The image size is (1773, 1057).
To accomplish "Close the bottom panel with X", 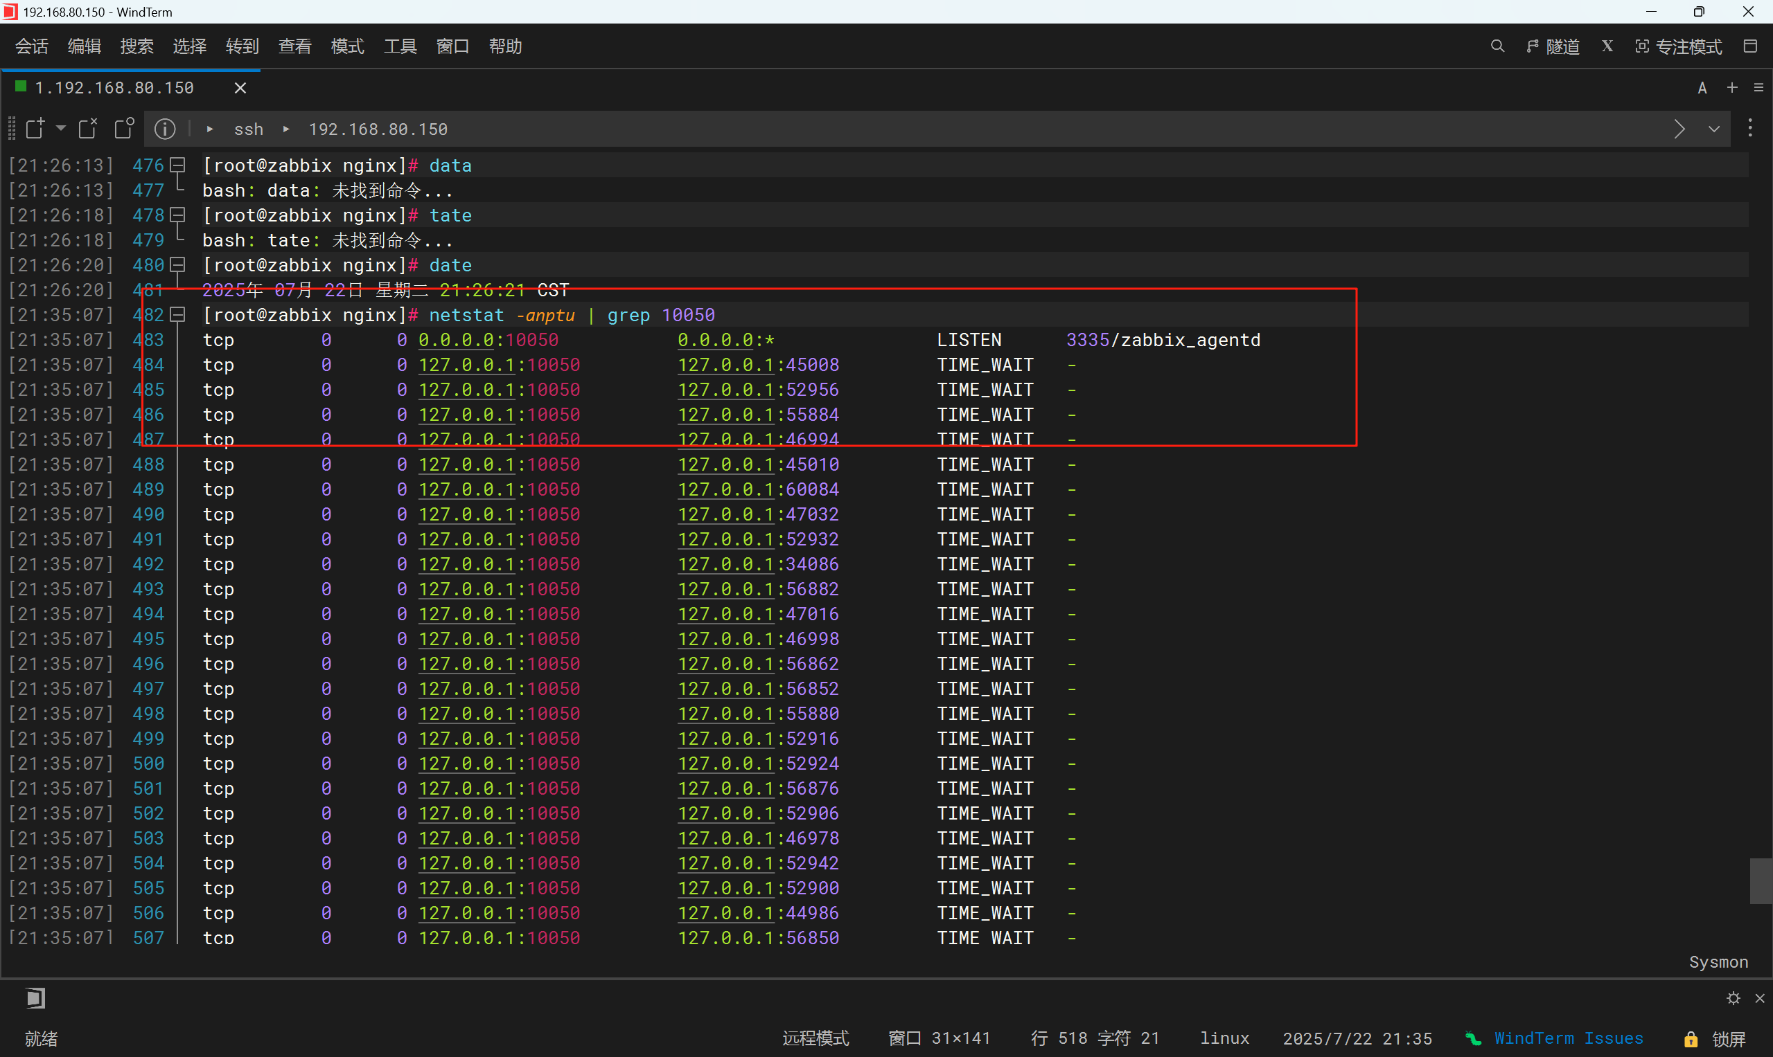I will (x=1759, y=998).
